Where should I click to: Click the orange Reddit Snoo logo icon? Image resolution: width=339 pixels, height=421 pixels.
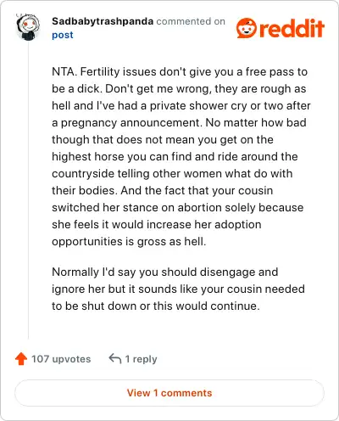tap(247, 28)
